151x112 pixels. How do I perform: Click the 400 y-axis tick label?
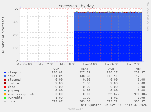(15, 9)
